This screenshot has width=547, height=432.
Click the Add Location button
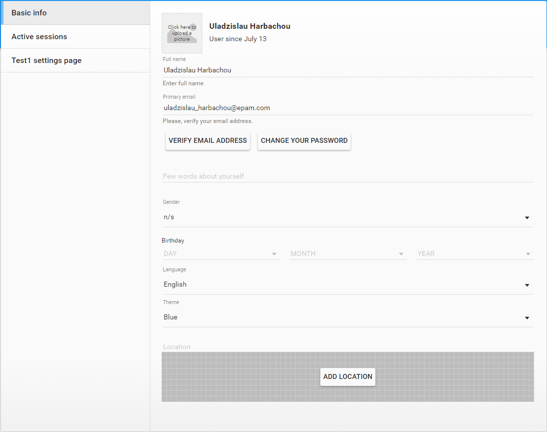(x=348, y=377)
